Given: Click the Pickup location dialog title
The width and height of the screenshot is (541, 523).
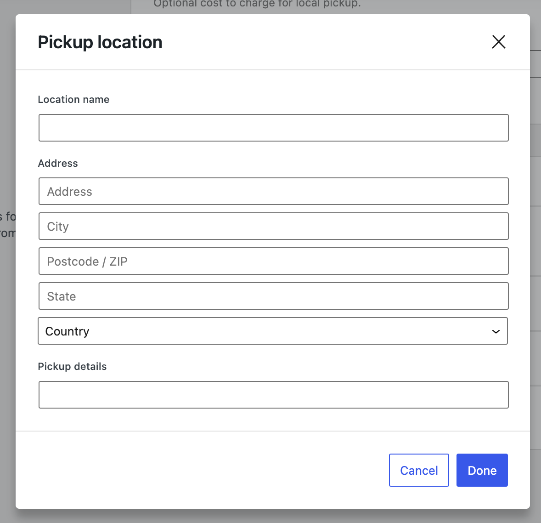Looking at the screenshot, I should point(100,42).
